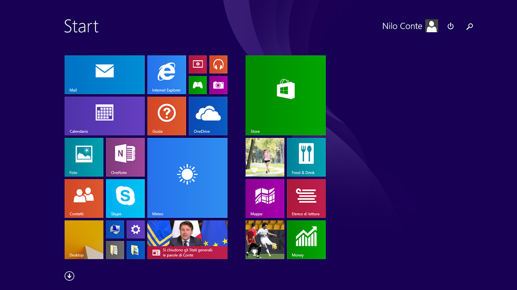
Task: Open the Mappe maps tile
Action: pos(265,199)
